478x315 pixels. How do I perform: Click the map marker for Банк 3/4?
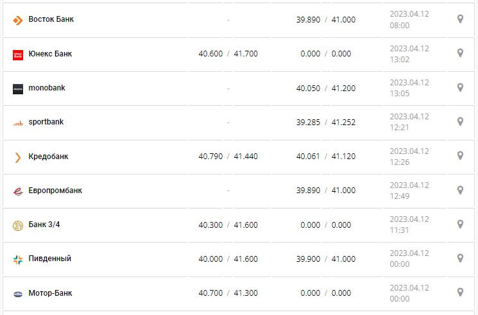(x=460, y=225)
